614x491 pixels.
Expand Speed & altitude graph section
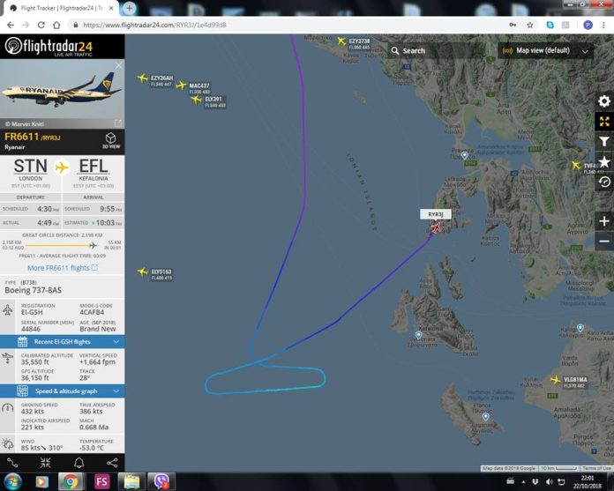63,391
